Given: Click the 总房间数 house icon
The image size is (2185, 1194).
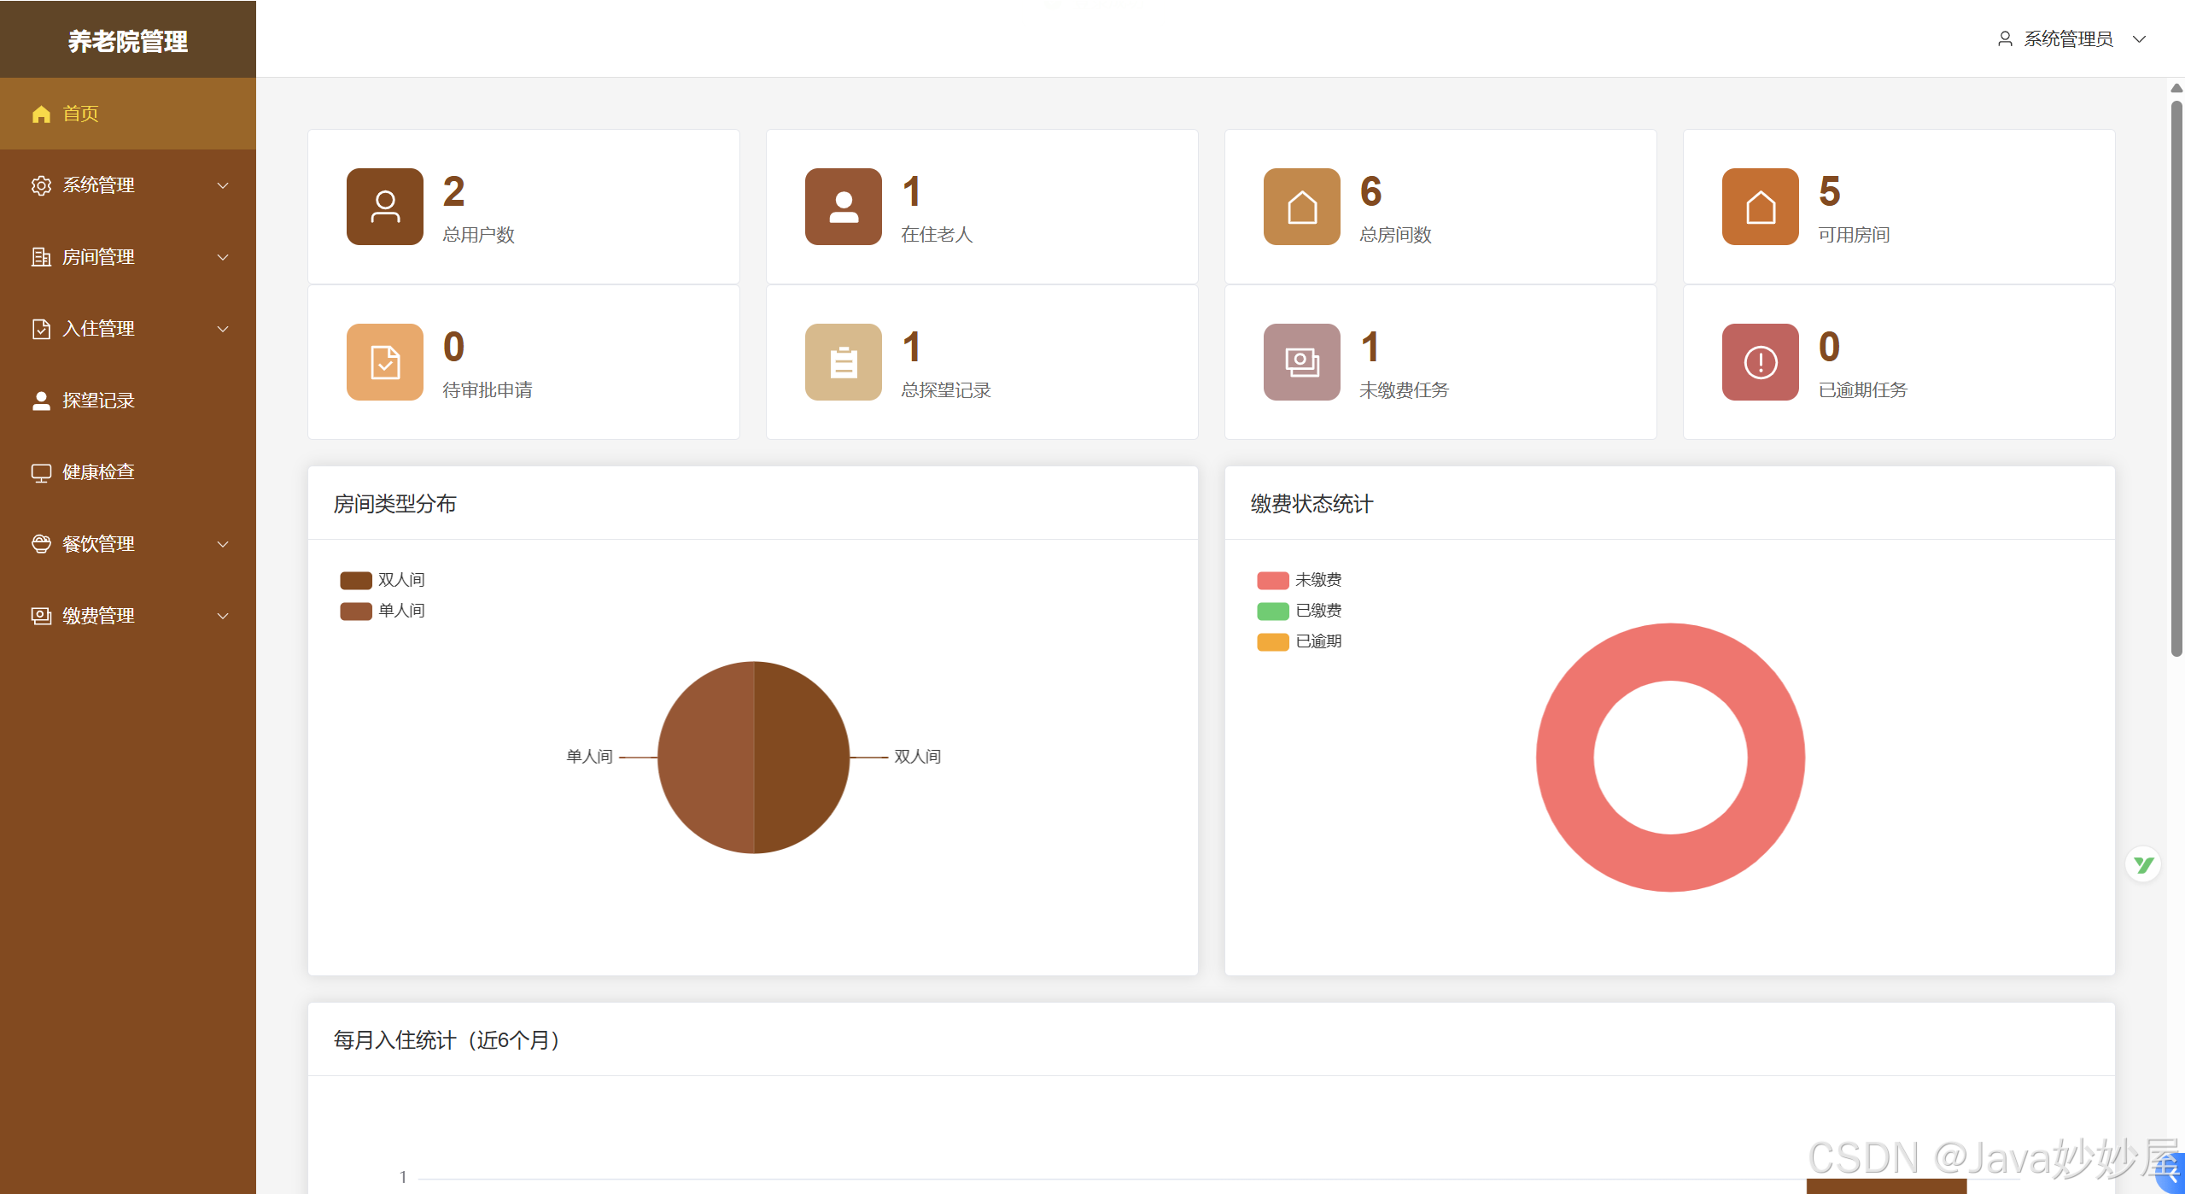Looking at the screenshot, I should (1301, 207).
